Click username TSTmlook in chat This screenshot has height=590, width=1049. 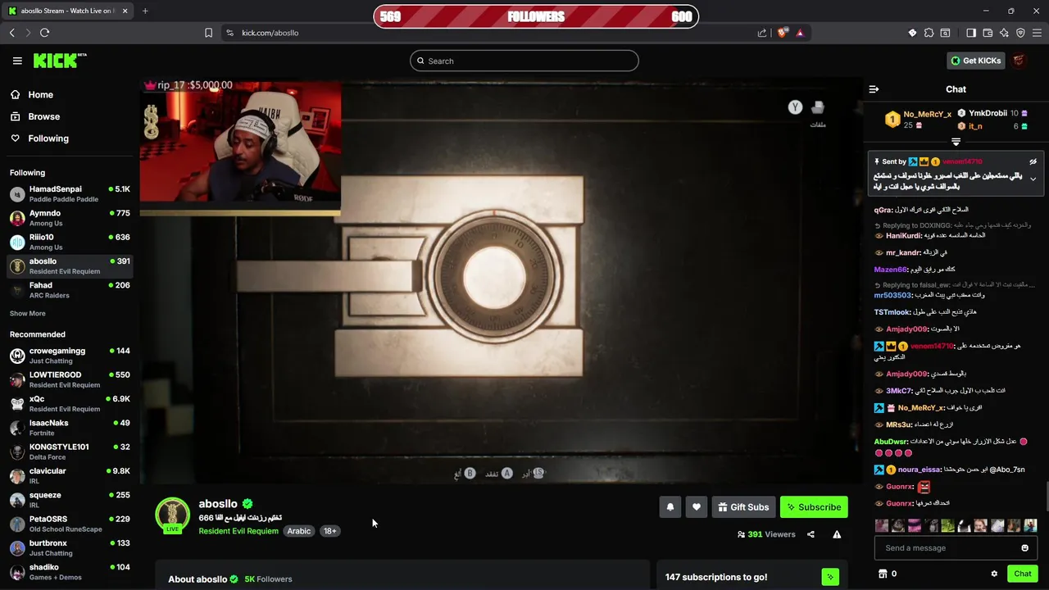pos(892,312)
